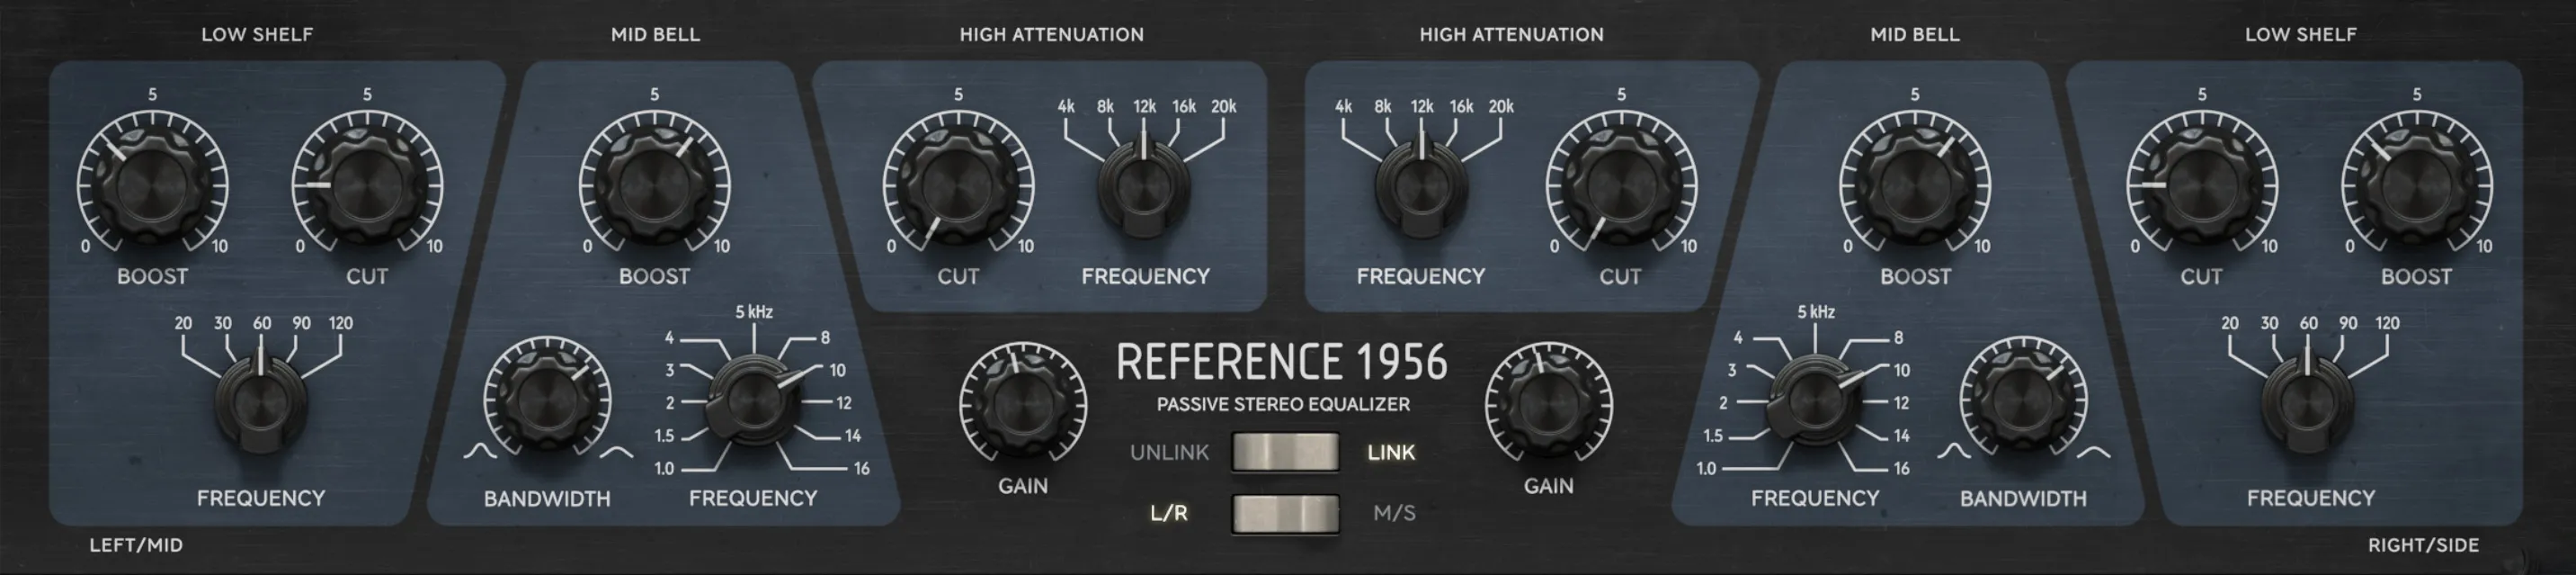Click the 16k mark on right High Attenuation Frequency

[1461, 106]
